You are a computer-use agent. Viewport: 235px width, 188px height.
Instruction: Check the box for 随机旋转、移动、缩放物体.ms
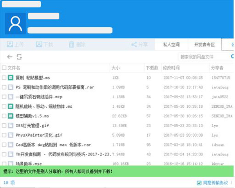click(x=4, y=107)
